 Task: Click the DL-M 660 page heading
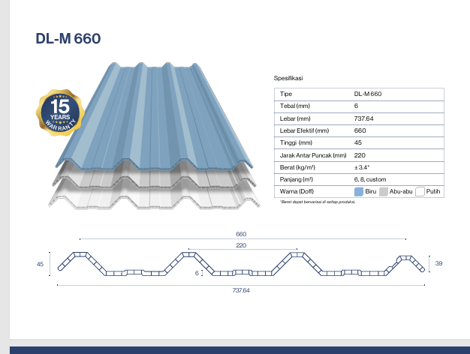68,39
